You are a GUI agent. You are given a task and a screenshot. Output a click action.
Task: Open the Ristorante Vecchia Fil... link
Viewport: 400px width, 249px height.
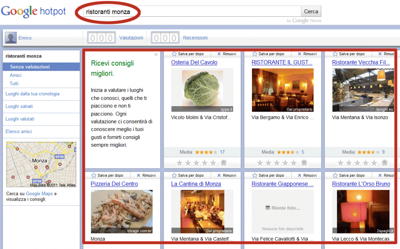[x=361, y=62]
